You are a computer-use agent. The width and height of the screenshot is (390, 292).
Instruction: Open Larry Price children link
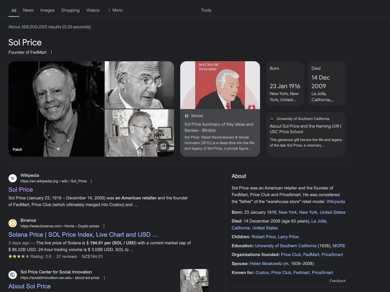point(288,237)
